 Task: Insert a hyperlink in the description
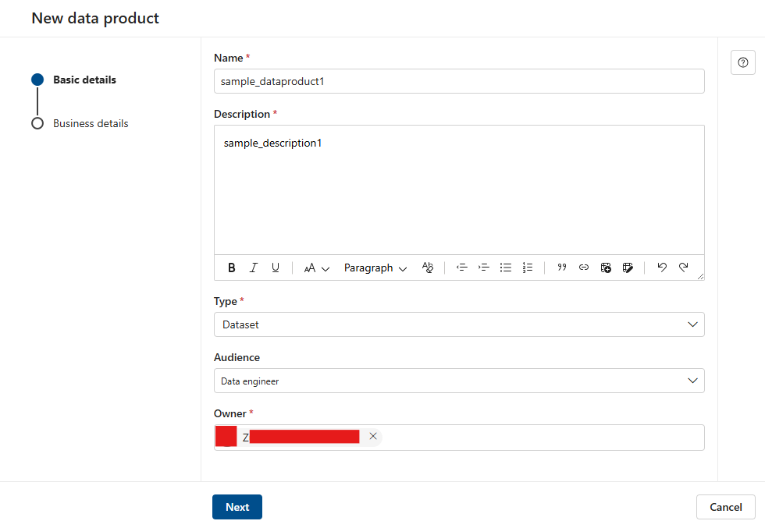(x=584, y=268)
